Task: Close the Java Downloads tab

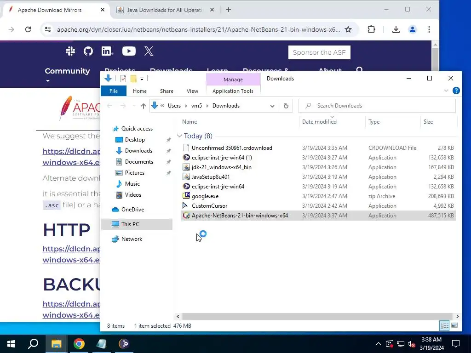Action: pos(212,10)
